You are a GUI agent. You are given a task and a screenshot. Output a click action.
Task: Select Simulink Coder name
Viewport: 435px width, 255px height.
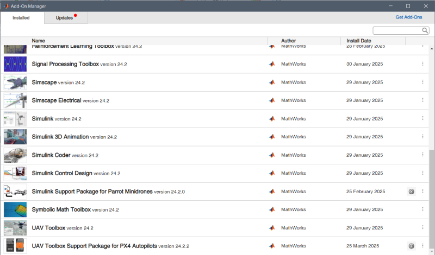(x=51, y=155)
